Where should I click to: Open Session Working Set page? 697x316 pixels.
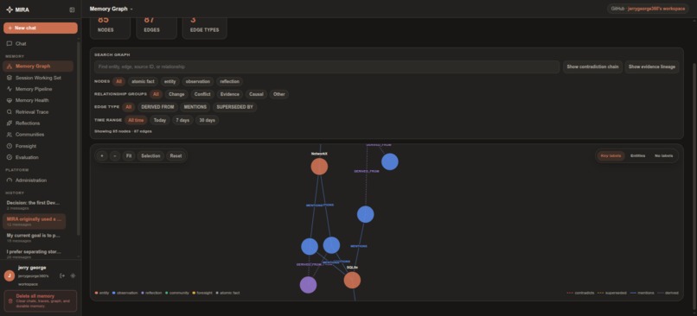(38, 78)
